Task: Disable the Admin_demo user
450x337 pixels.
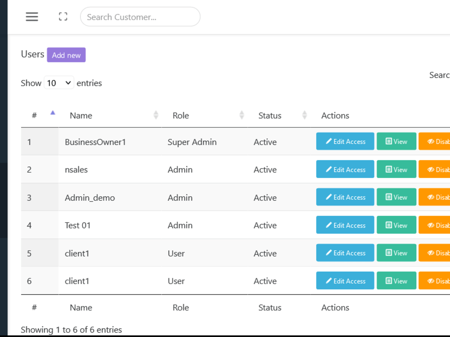Action: 434,197
